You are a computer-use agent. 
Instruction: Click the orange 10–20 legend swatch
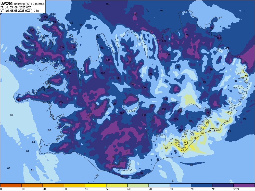[32, 185]
